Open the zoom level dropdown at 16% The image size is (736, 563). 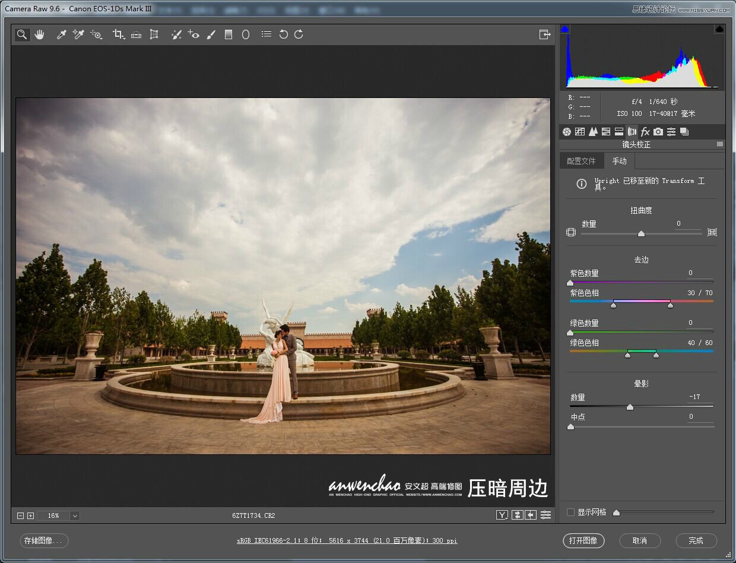coord(75,515)
